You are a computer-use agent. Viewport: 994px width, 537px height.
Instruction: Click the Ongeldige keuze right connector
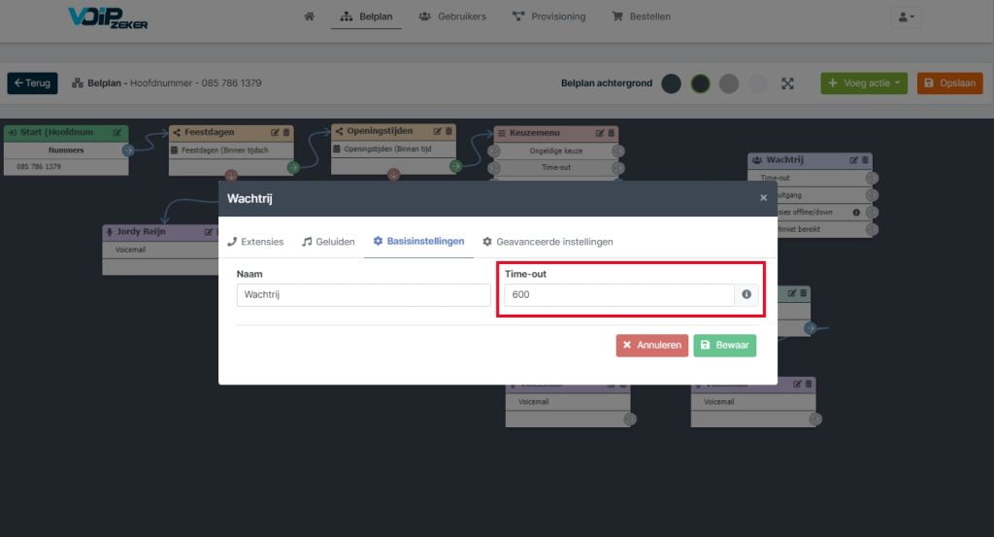tap(617, 151)
